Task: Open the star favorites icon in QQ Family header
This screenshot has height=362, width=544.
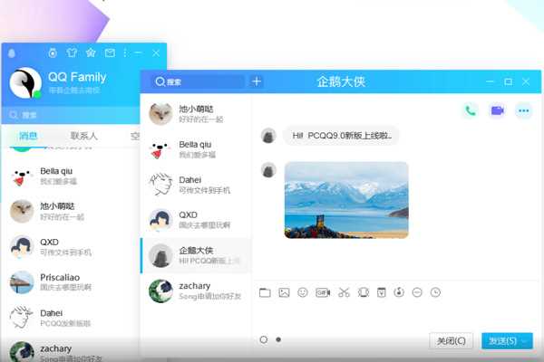Action: (x=91, y=52)
